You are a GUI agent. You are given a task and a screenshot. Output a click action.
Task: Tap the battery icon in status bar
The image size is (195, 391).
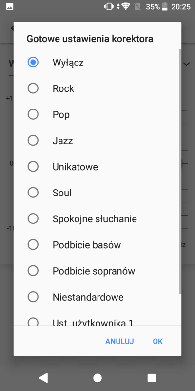[x=165, y=7]
